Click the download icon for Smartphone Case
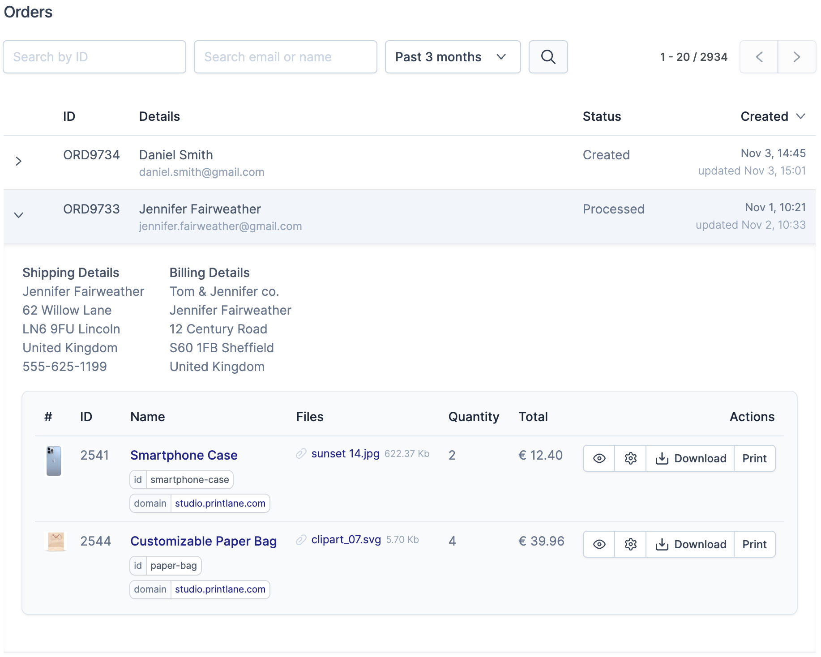Viewport: 821px width, 657px height. 662,458
